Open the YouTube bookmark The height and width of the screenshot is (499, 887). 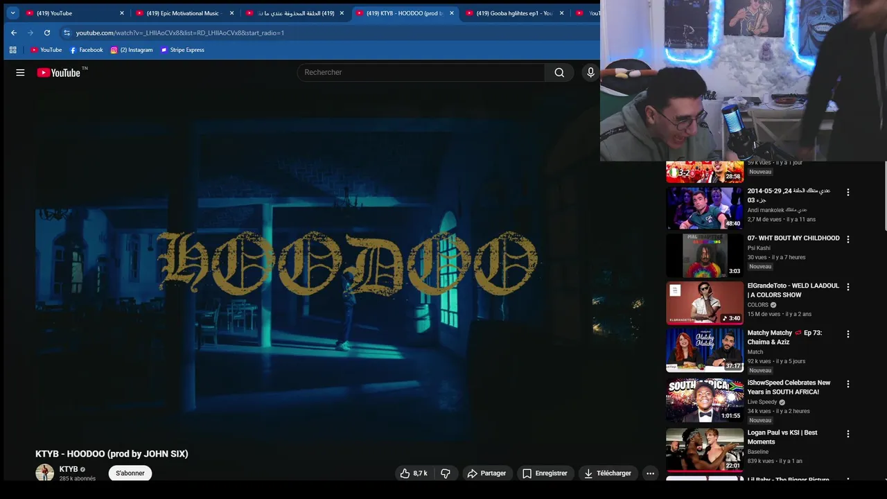coord(46,50)
